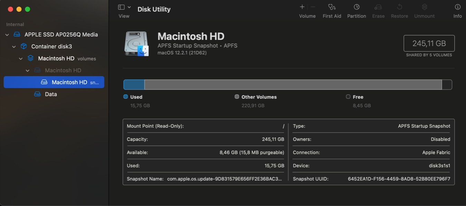Click the Restore arrow icon in toolbar
The height and width of the screenshot is (206, 466).
coord(399,7)
